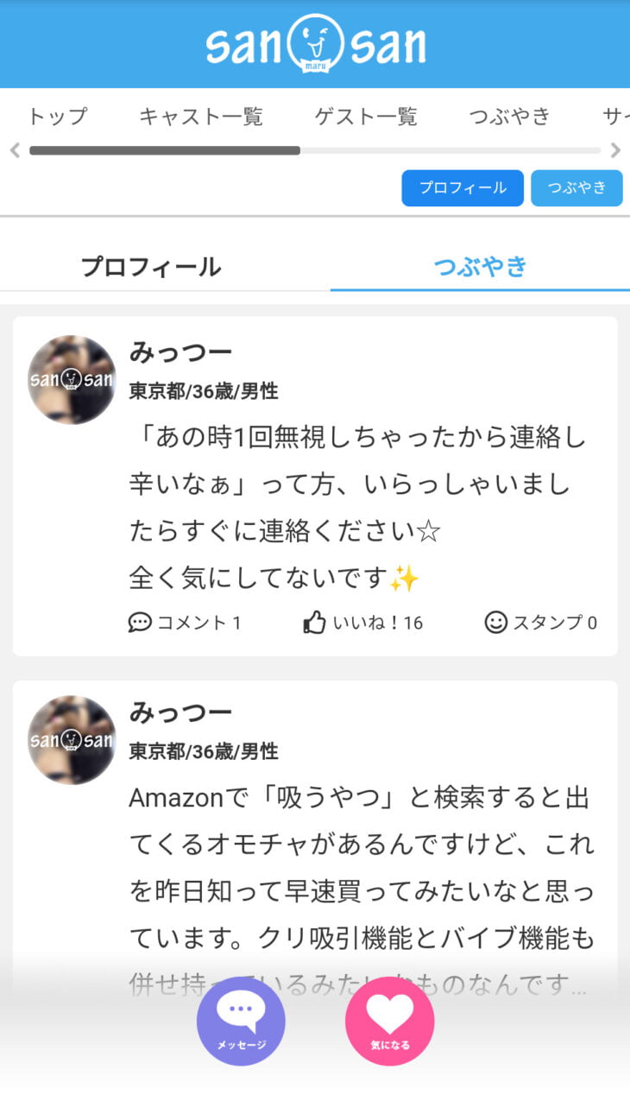
Task: Open first post's avatar thumbnail
Action: pos(72,379)
